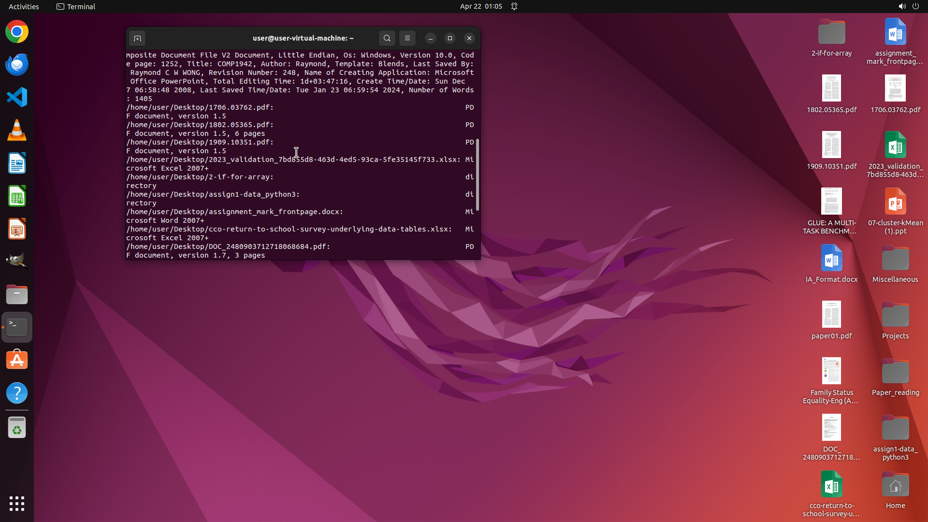
Task: Click the Terminal window scrollbar
Action: (x=478, y=174)
